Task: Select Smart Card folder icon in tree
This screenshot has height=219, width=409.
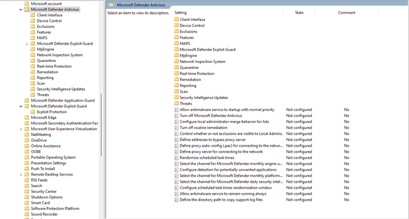Action: click(27, 203)
